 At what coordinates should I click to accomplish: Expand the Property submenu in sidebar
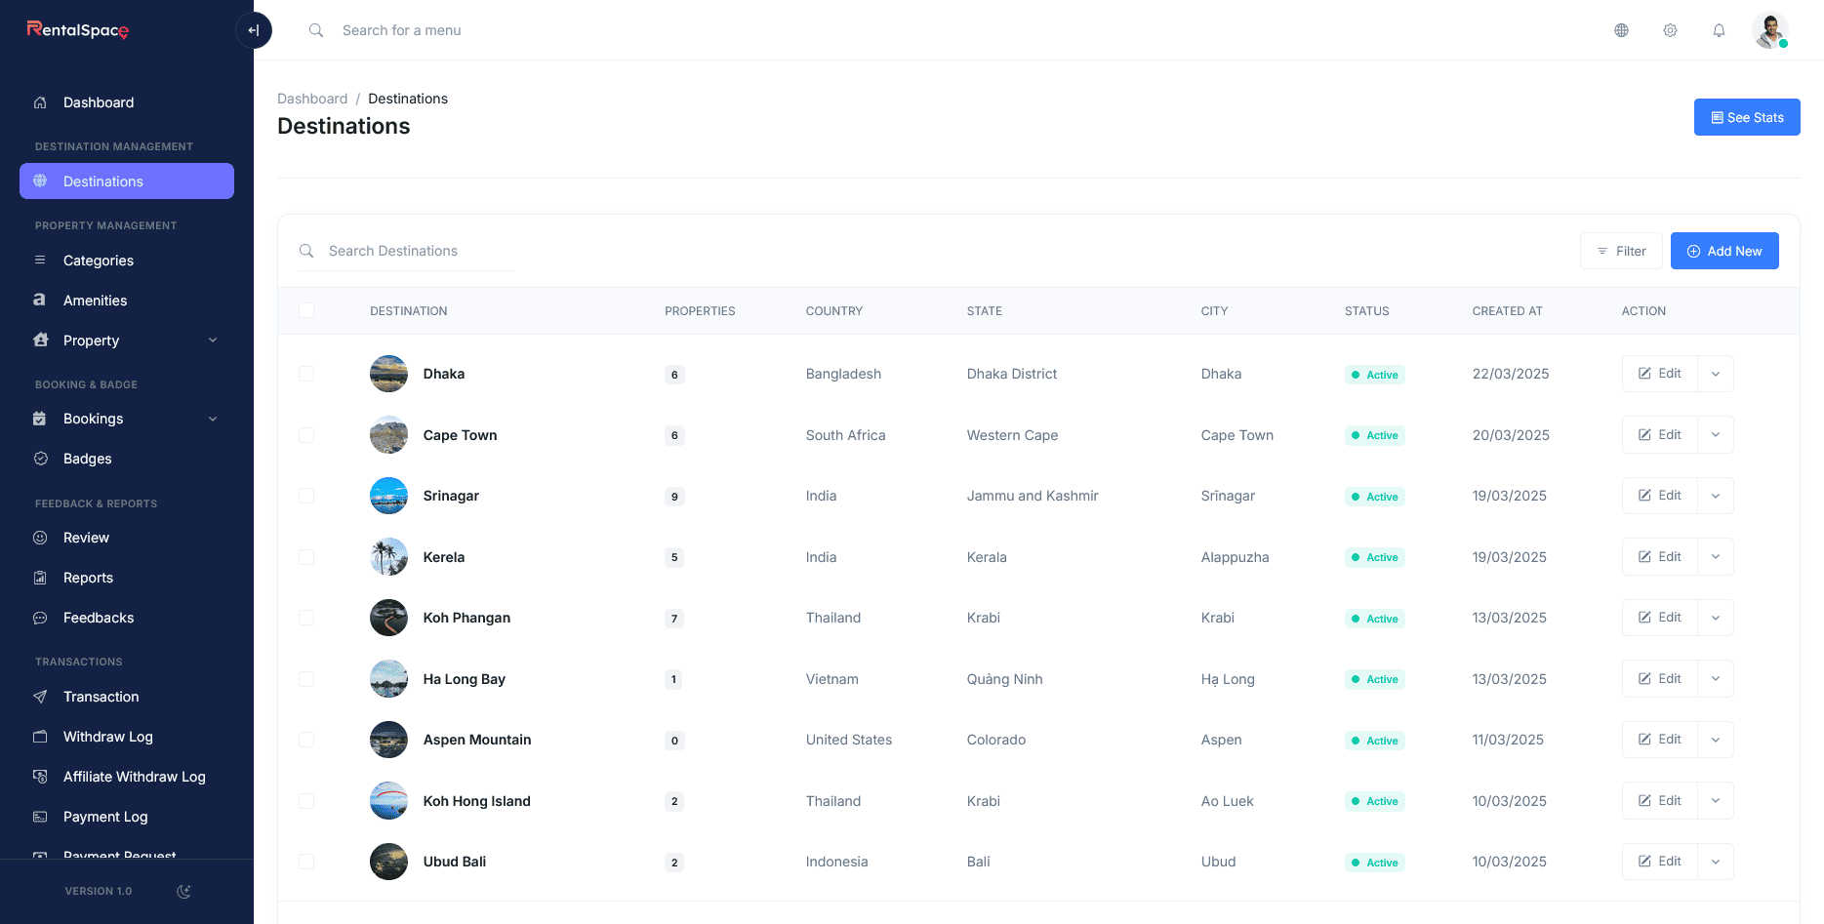213,341
